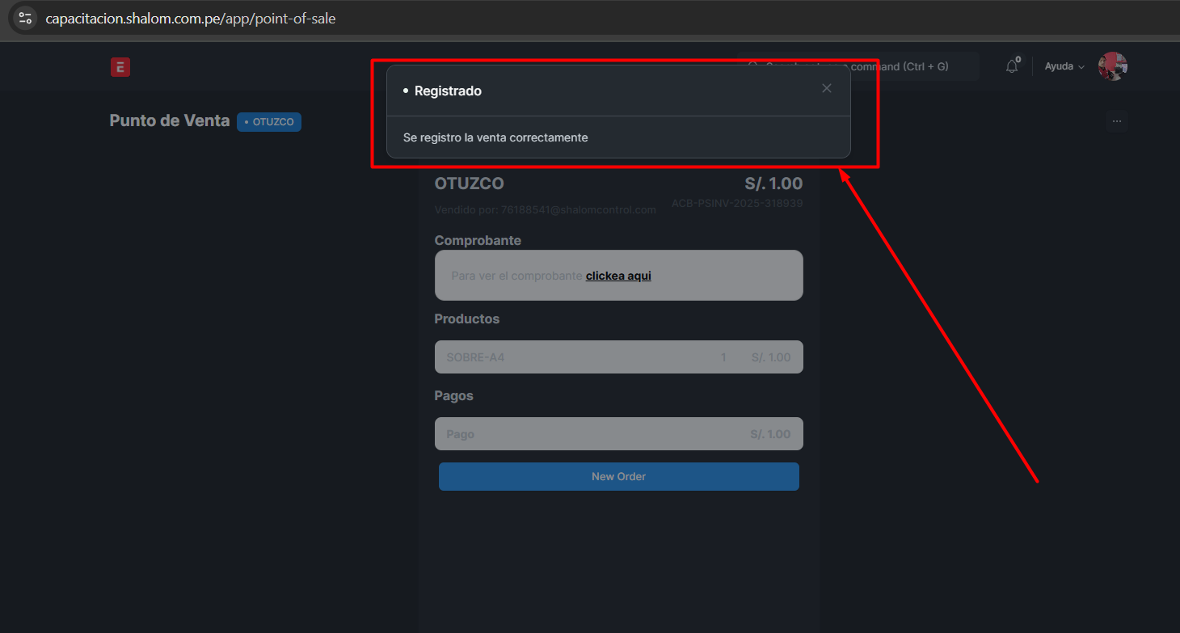Click the notification bell icon

click(1012, 67)
